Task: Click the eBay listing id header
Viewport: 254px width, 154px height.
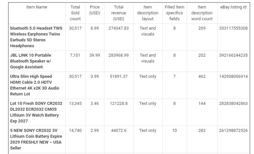Action: (x=233, y=7)
